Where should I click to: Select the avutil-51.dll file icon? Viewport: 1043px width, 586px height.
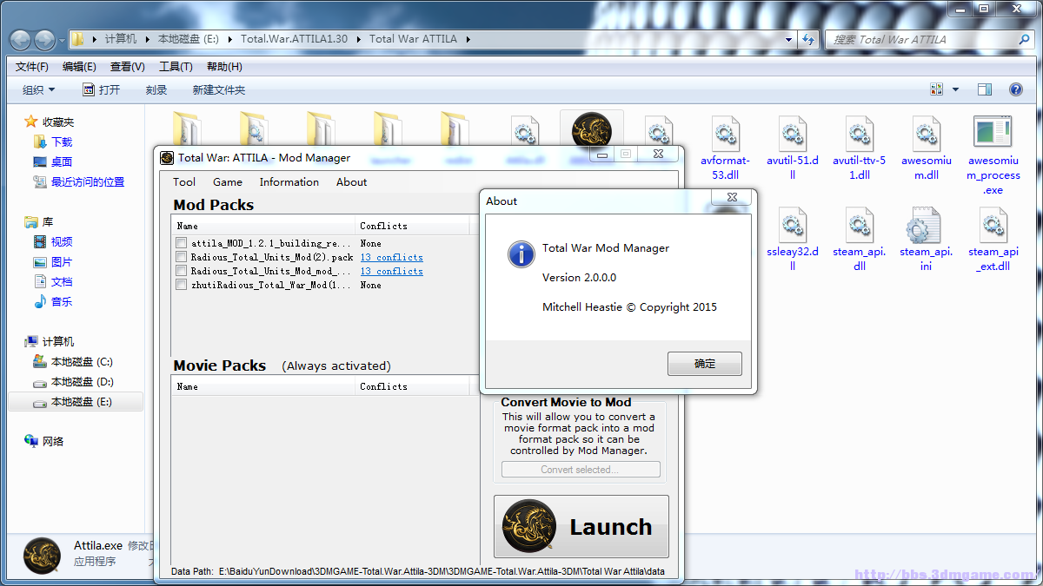tap(792, 133)
